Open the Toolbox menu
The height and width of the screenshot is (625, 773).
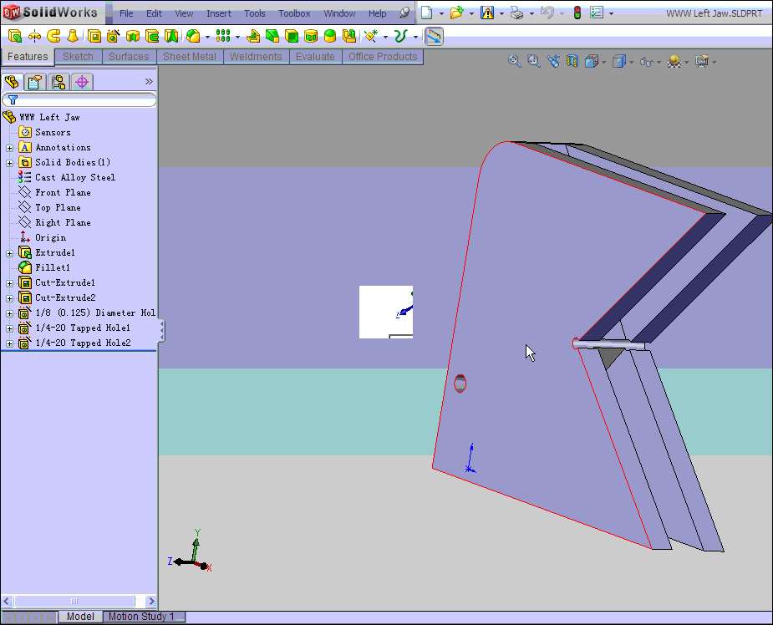[x=294, y=13]
